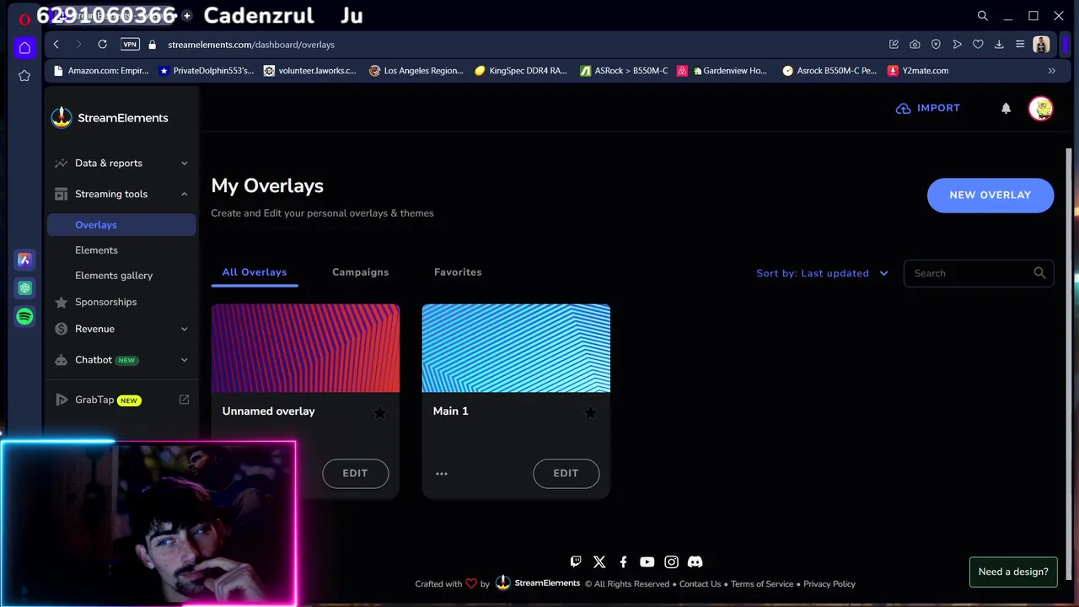
Task: Click the IMPORT button
Action: click(x=928, y=108)
